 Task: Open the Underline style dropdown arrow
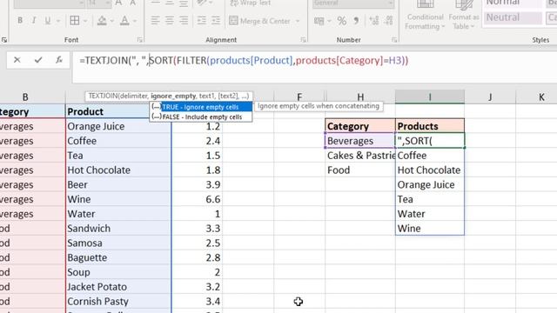click(58, 21)
